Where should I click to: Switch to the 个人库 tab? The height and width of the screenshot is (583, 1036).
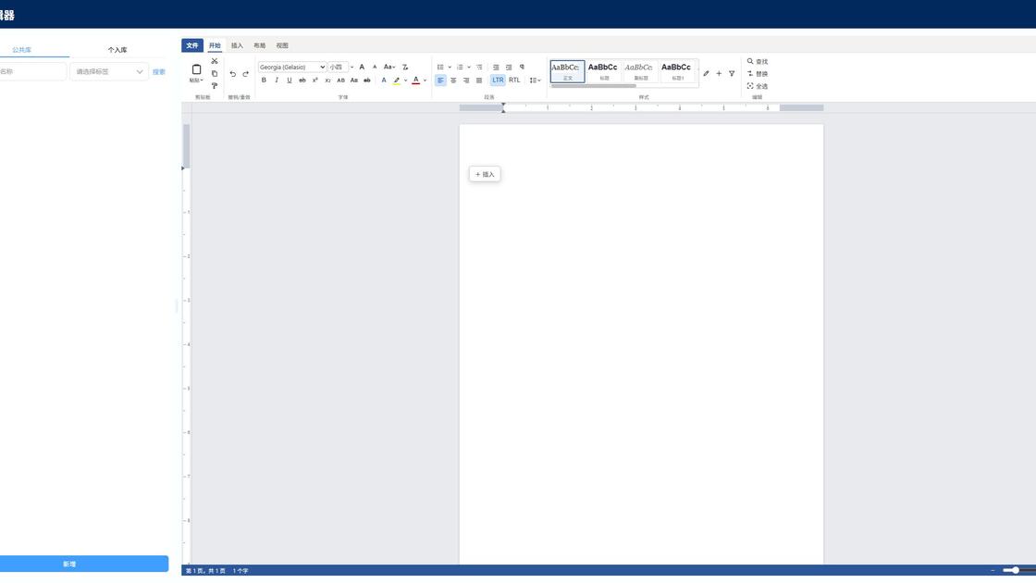point(117,50)
